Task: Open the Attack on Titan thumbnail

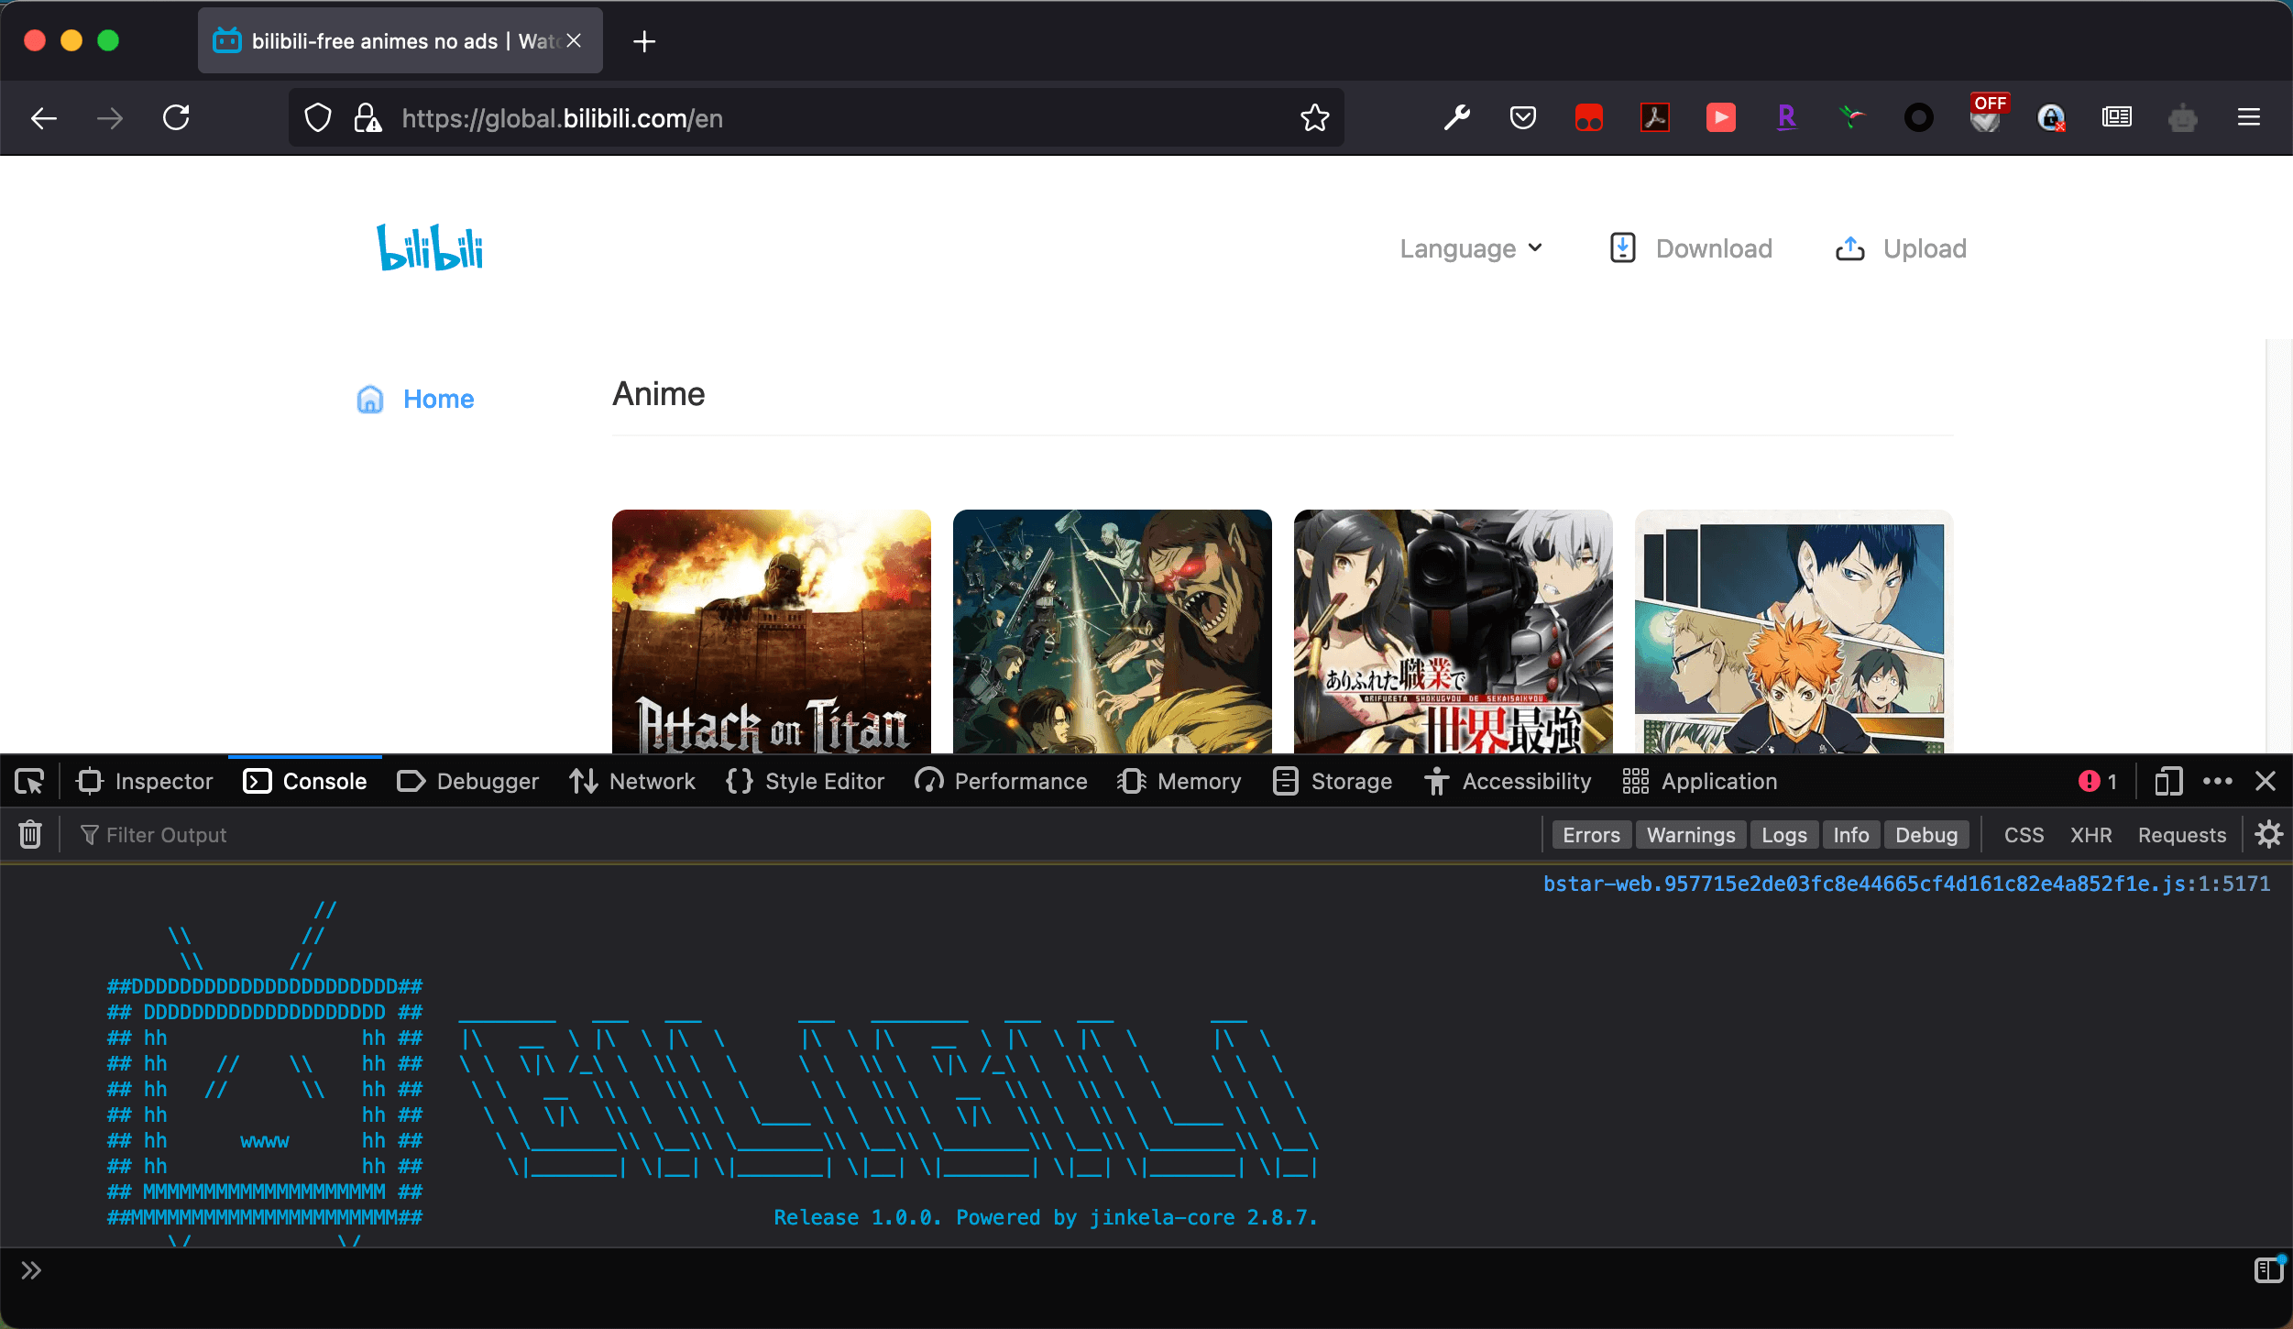Action: pos(771,632)
